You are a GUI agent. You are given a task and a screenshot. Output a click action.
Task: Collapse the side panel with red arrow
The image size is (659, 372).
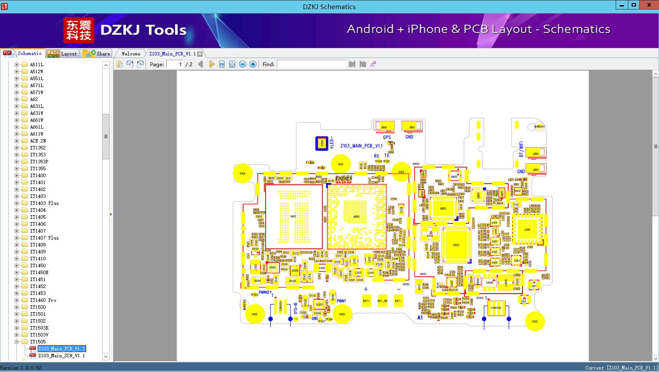pyautogui.click(x=111, y=214)
